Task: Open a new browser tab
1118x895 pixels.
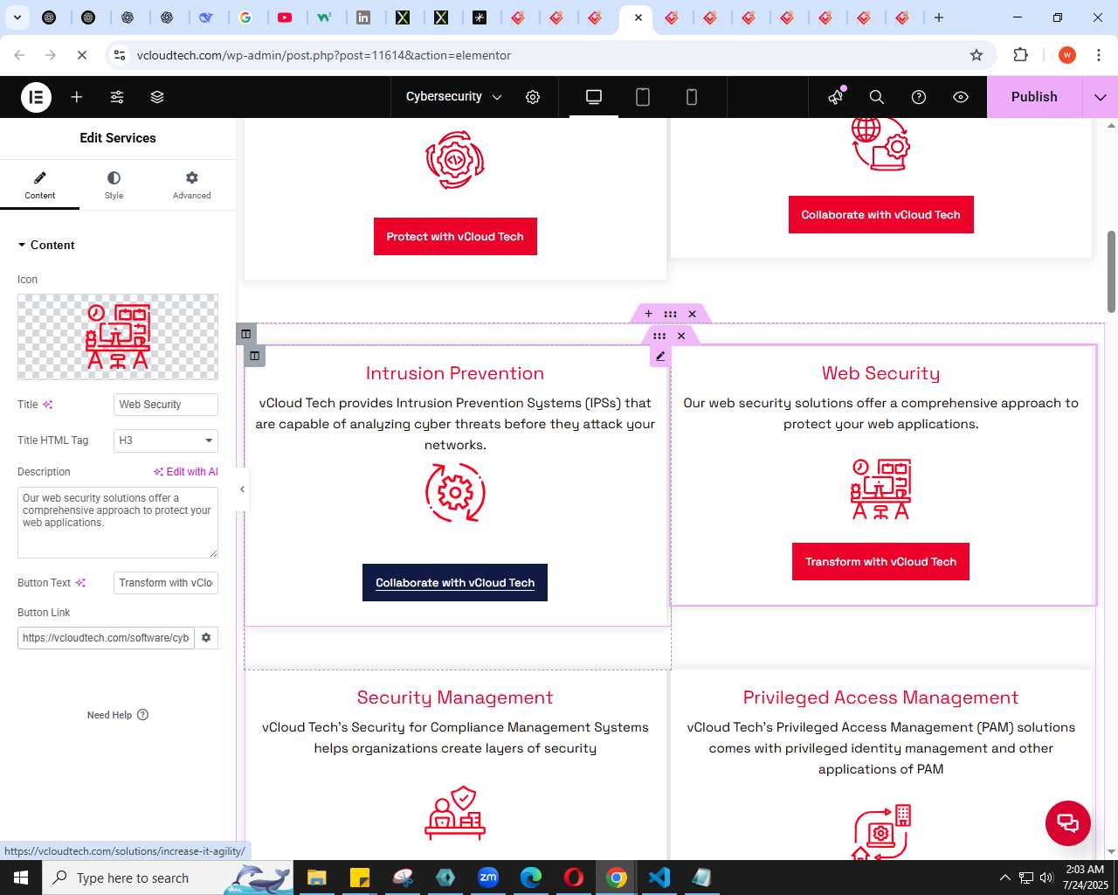Action: [939, 17]
